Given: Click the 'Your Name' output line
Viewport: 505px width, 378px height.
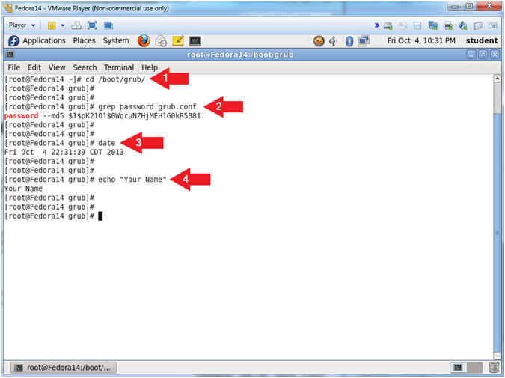Looking at the screenshot, I should coord(23,189).
